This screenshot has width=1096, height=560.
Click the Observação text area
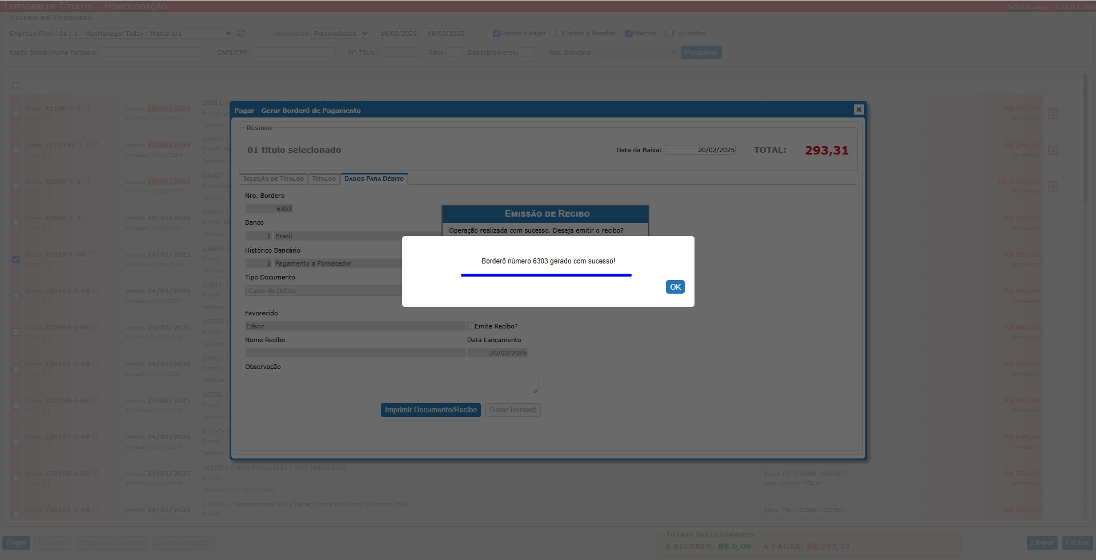(x=391, y=384)
